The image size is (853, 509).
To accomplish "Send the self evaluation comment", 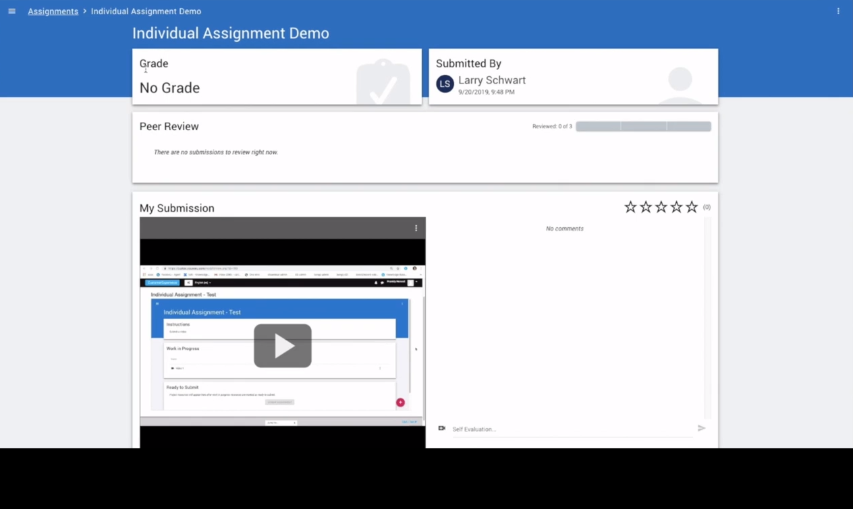I will (702, 428).
